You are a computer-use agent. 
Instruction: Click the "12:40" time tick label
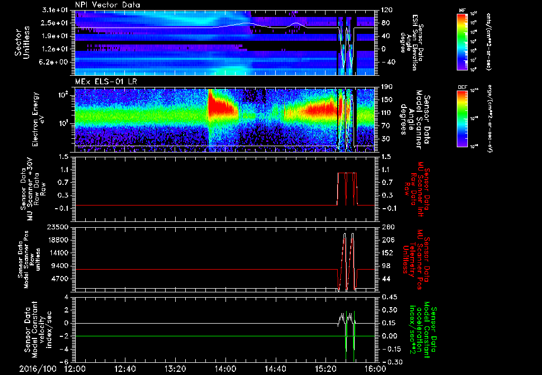[125, 369]
